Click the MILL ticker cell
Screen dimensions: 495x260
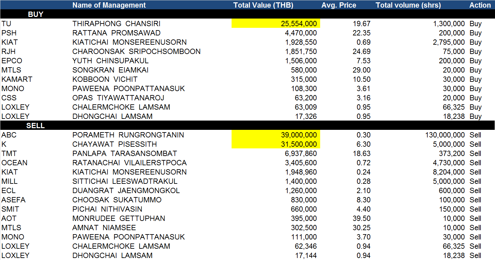pyautogui.click(x=9, y=181)
